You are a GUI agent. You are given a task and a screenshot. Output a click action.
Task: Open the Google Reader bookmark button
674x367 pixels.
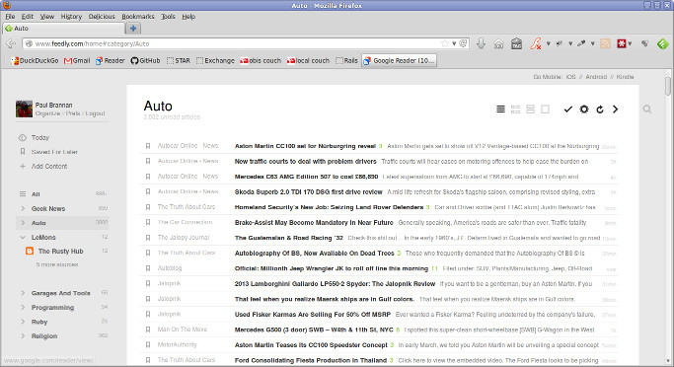399,60
